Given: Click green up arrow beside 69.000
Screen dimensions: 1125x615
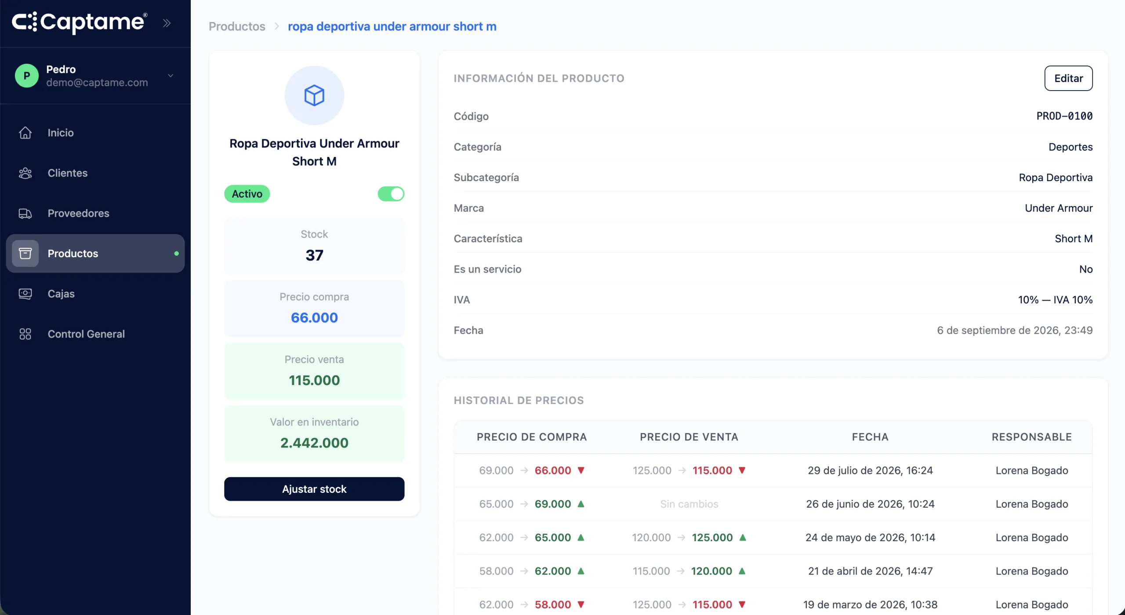Looking at the screenshot, I should click(x=581, y=504).
